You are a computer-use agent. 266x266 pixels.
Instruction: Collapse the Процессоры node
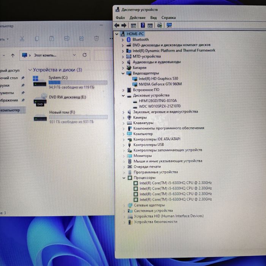pyautogui.click(x=124, y=178)
